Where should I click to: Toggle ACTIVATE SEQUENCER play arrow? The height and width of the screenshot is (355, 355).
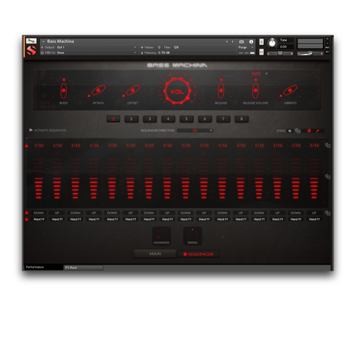pyautogui.click(x=31, y=130)
